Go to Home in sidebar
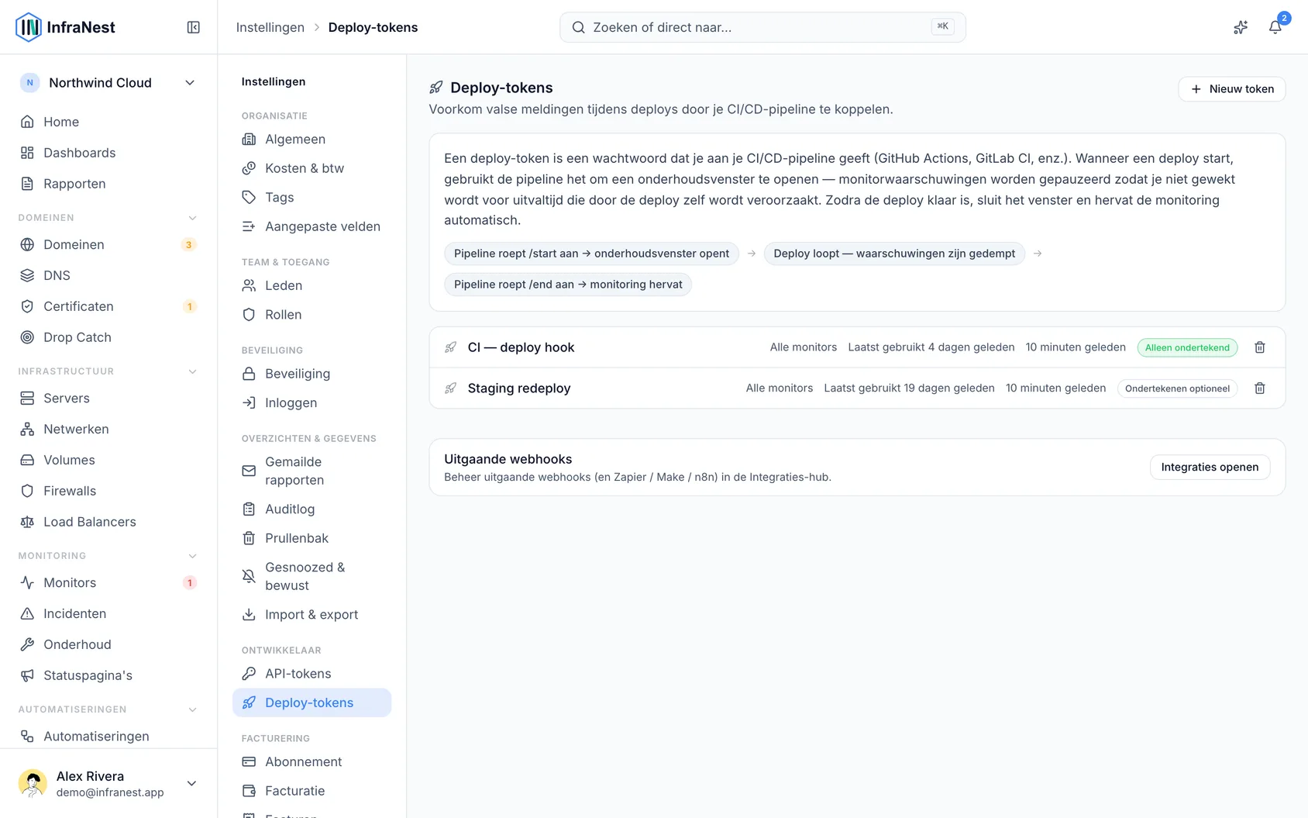 pos(108,122)
